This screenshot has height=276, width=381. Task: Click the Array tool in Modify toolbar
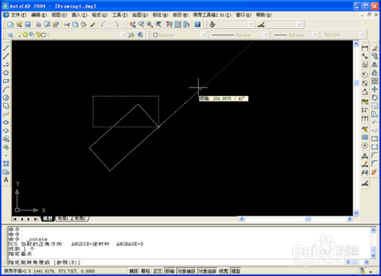(375, 81)
